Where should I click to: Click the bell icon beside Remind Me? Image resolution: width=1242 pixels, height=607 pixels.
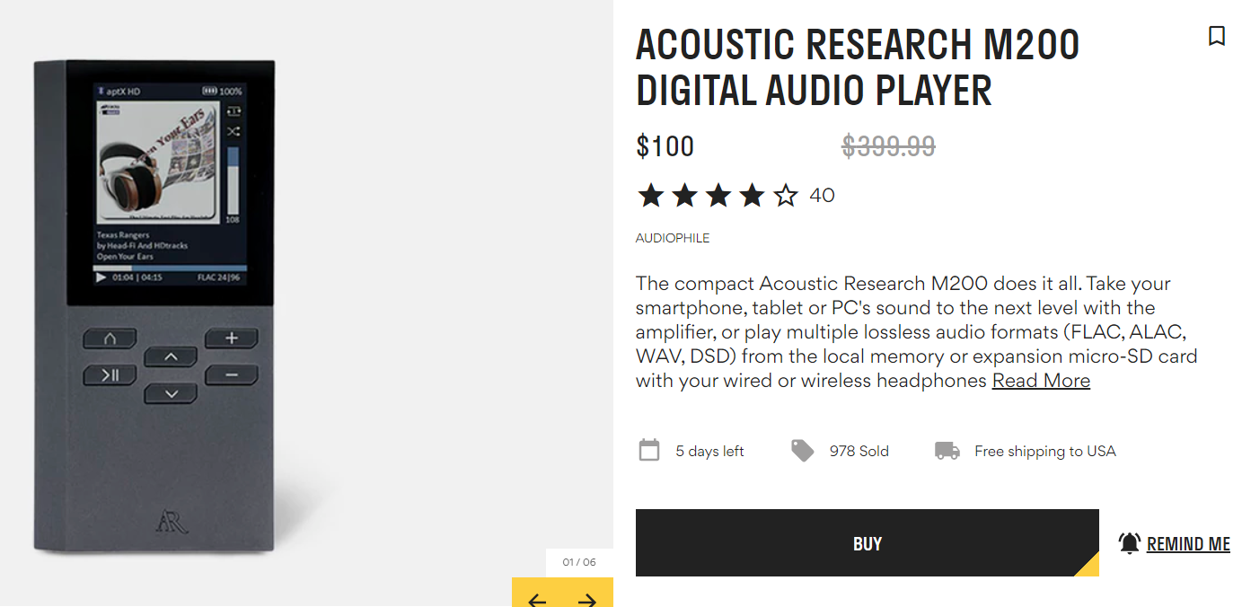1129,543
